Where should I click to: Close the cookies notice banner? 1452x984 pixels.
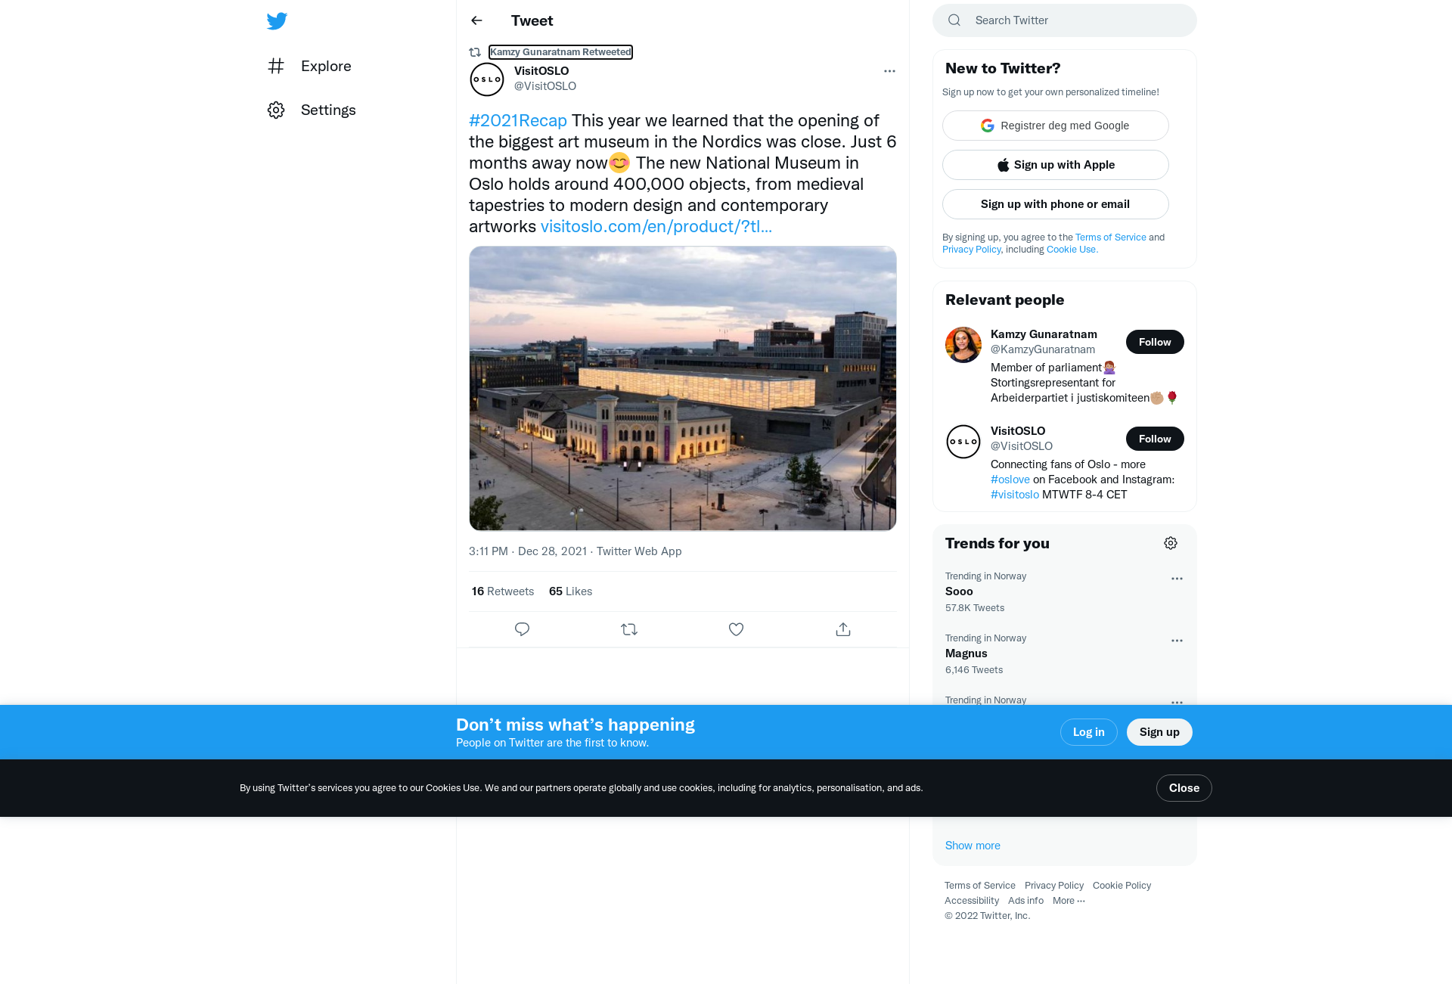click(x=1184, y=788)
